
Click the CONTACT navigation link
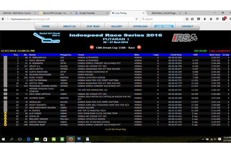click(187, 26)
